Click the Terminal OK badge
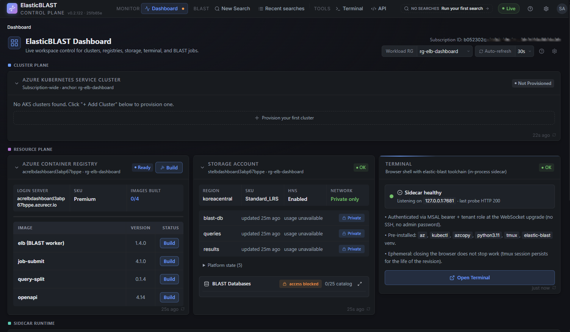Image resolution: width=570 pixels, height=332 pixels. [547, 168]
